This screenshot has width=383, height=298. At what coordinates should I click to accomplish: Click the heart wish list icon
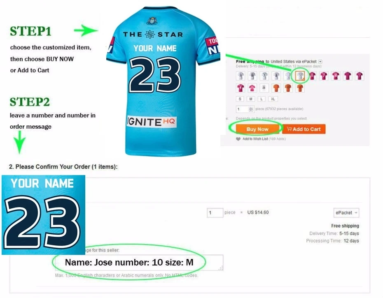tap(238, 139)
